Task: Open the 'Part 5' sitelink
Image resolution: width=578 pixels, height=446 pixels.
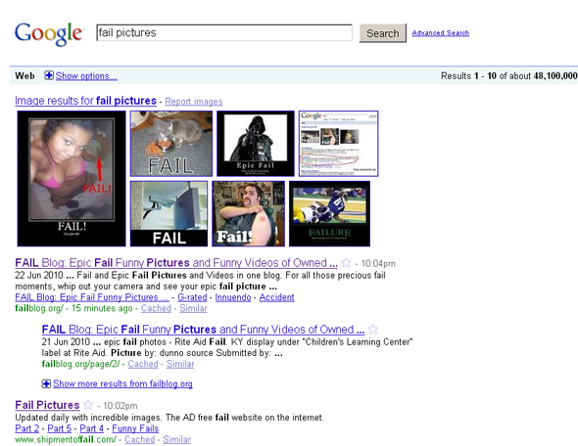Action: point(60,428)
